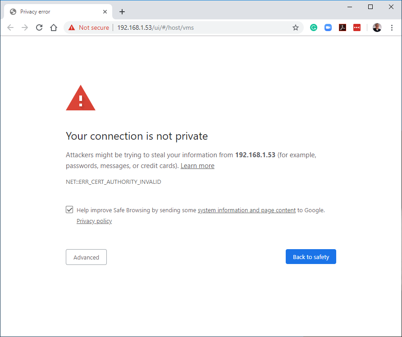Click the reload page icon
The height and width of the screenshot is (337, 402).
pyautogui.click(x=39, y=27)
